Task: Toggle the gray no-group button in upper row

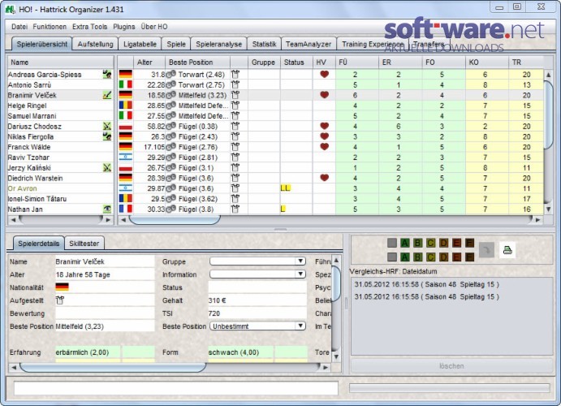Action: [x=392, y=244]
